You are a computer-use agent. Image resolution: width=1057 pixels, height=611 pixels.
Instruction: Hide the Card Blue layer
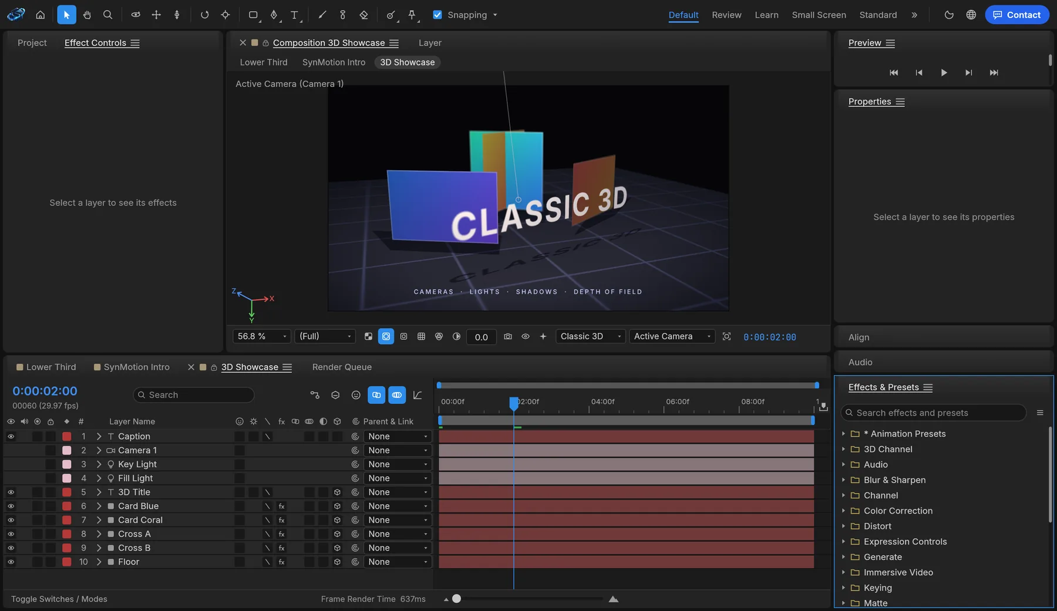click(x=11, y=507)
